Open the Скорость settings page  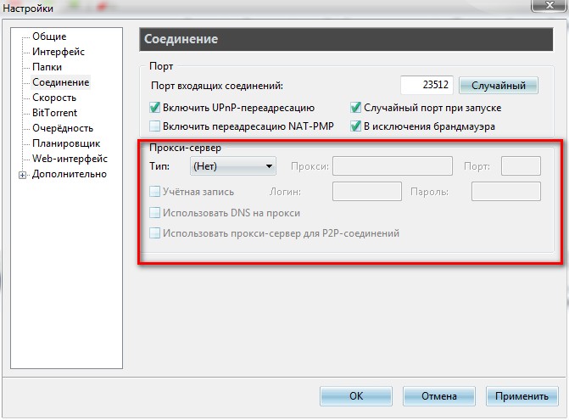(54, 98)
